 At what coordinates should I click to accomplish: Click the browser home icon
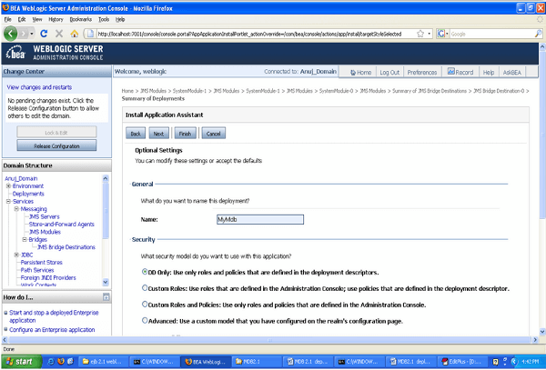click(73, 34)
